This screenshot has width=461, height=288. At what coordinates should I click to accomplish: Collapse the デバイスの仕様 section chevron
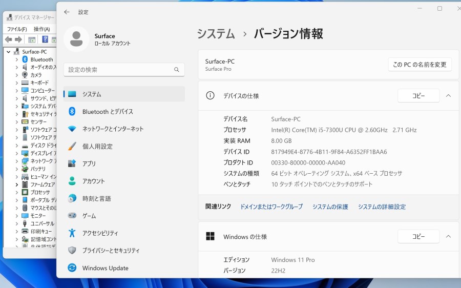coord(448,96)
